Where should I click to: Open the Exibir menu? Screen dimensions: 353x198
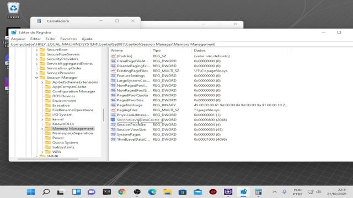pyautogui.click(x=50, y=39)
